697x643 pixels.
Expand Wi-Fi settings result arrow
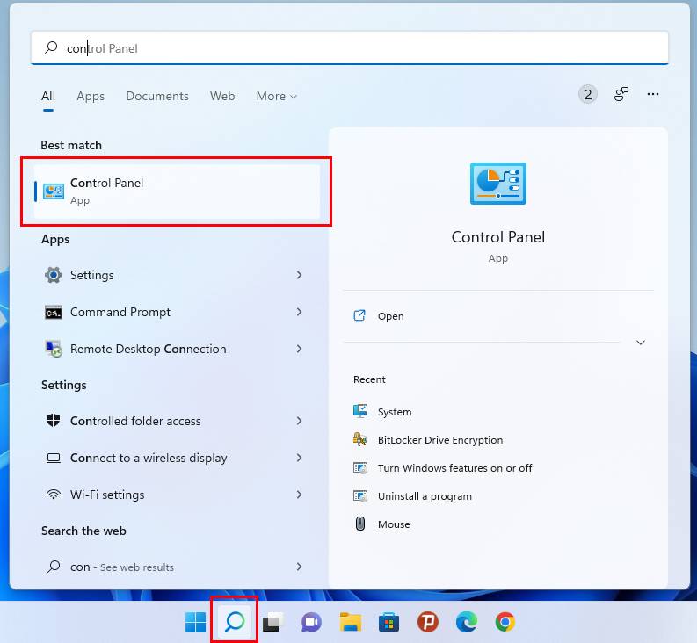click(x=299, y=495)
